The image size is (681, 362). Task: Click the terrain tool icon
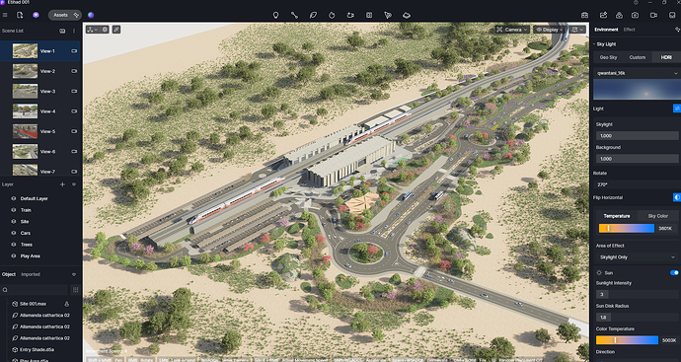click(407, 15)
